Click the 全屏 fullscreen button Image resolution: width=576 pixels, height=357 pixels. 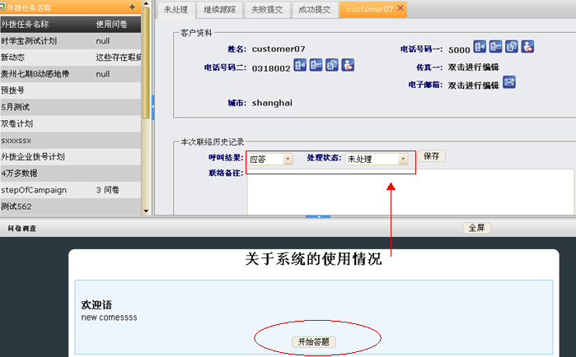click(x=475, y=228)
